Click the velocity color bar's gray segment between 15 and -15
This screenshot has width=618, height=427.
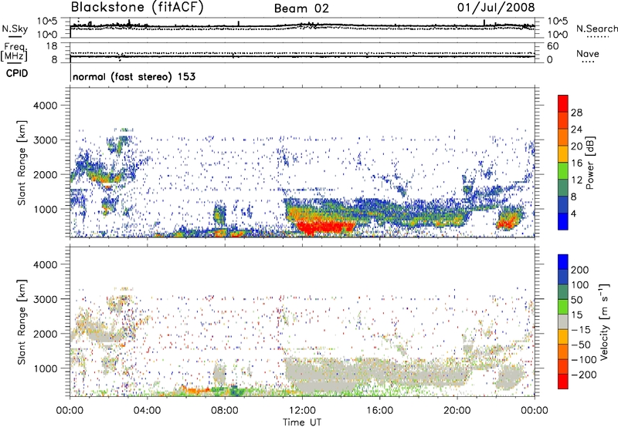pyautogui.click(x=563, y=321)
